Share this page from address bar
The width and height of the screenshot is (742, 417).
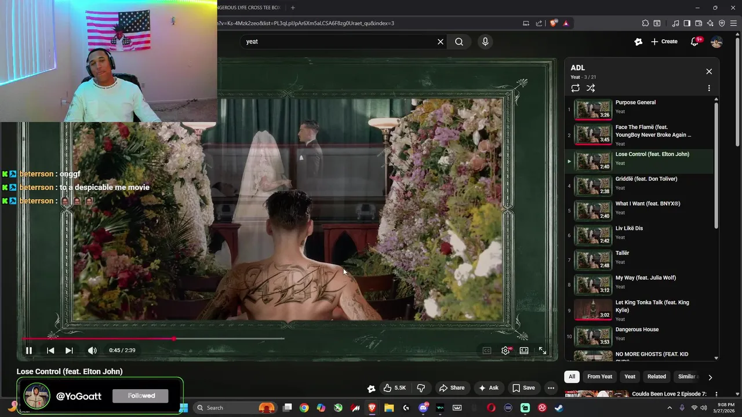coord(539,23)
